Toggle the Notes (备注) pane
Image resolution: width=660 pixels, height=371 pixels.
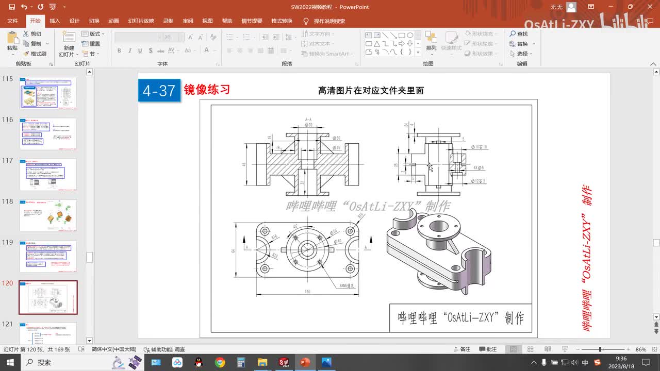461,349
